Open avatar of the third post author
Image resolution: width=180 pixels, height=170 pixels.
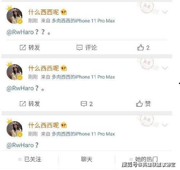click(14, 129)
